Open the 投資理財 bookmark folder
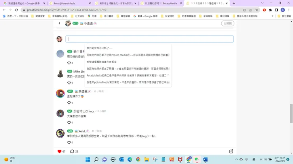 pos(167,16)
